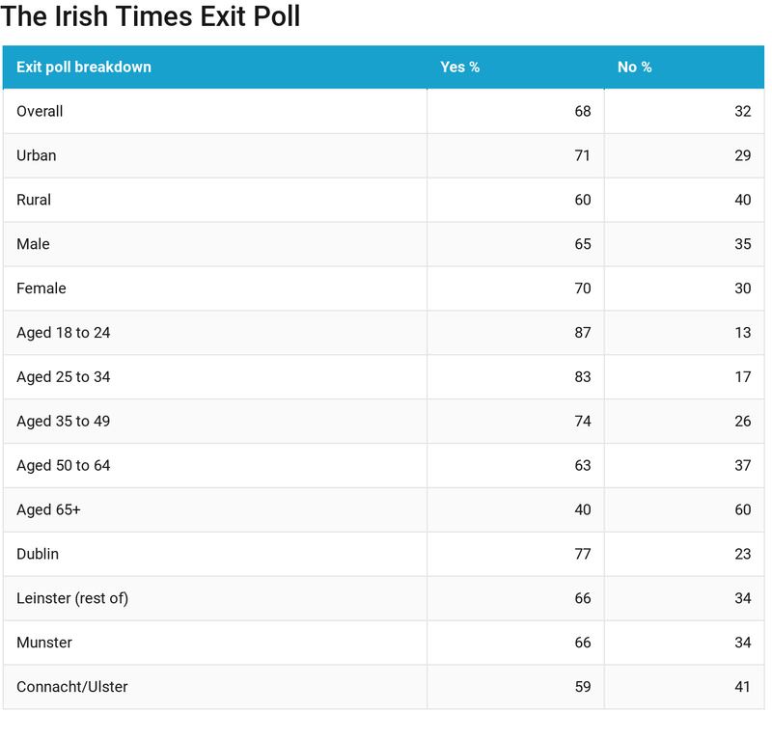Select the 'Aged 65+' row label
772x740 pixels.
[x=48, y=510]
